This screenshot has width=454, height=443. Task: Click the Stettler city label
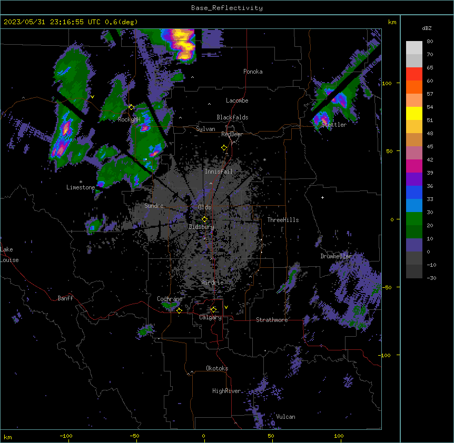coord(334,125)
